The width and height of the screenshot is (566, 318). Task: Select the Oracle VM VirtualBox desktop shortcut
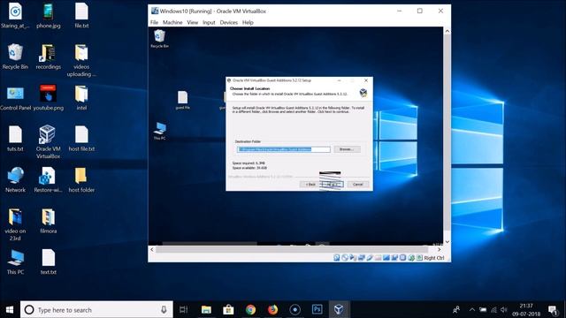tap(48, 141)
